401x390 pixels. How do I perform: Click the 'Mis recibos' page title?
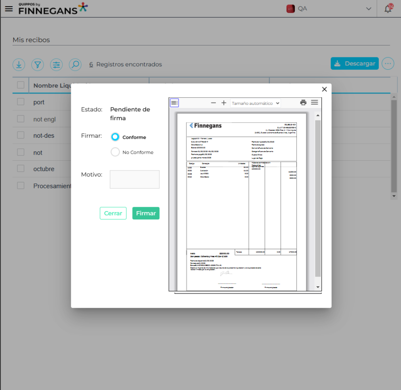(31, 40)
